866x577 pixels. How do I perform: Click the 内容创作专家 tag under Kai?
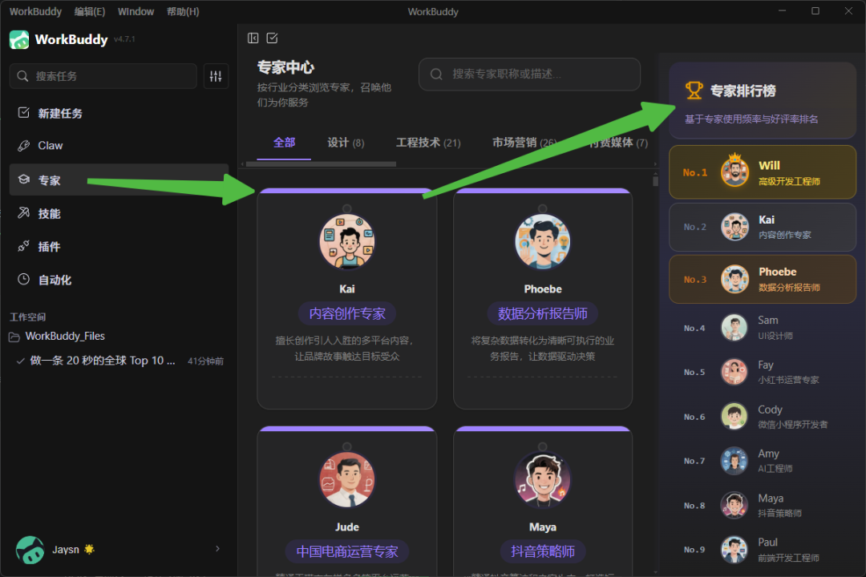tap(346, 314)
